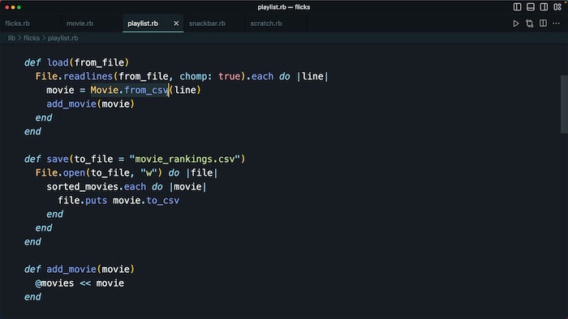Open the customize layout icon
This screenshot has height=319, width=568.
[557, 6]
